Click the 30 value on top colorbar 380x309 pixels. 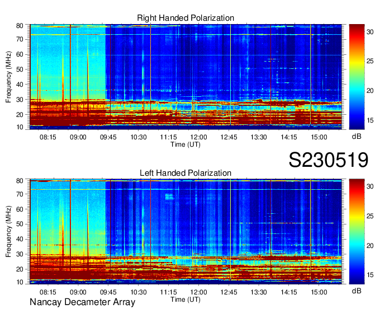[x=370, y=32]
